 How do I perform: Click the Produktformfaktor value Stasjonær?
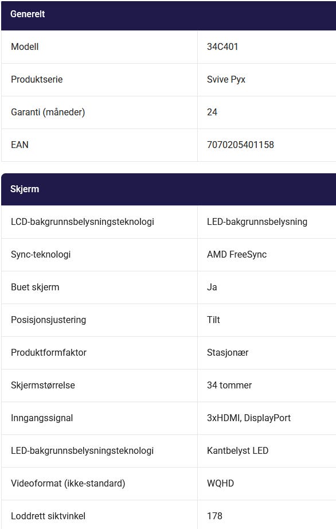[228, 352]
